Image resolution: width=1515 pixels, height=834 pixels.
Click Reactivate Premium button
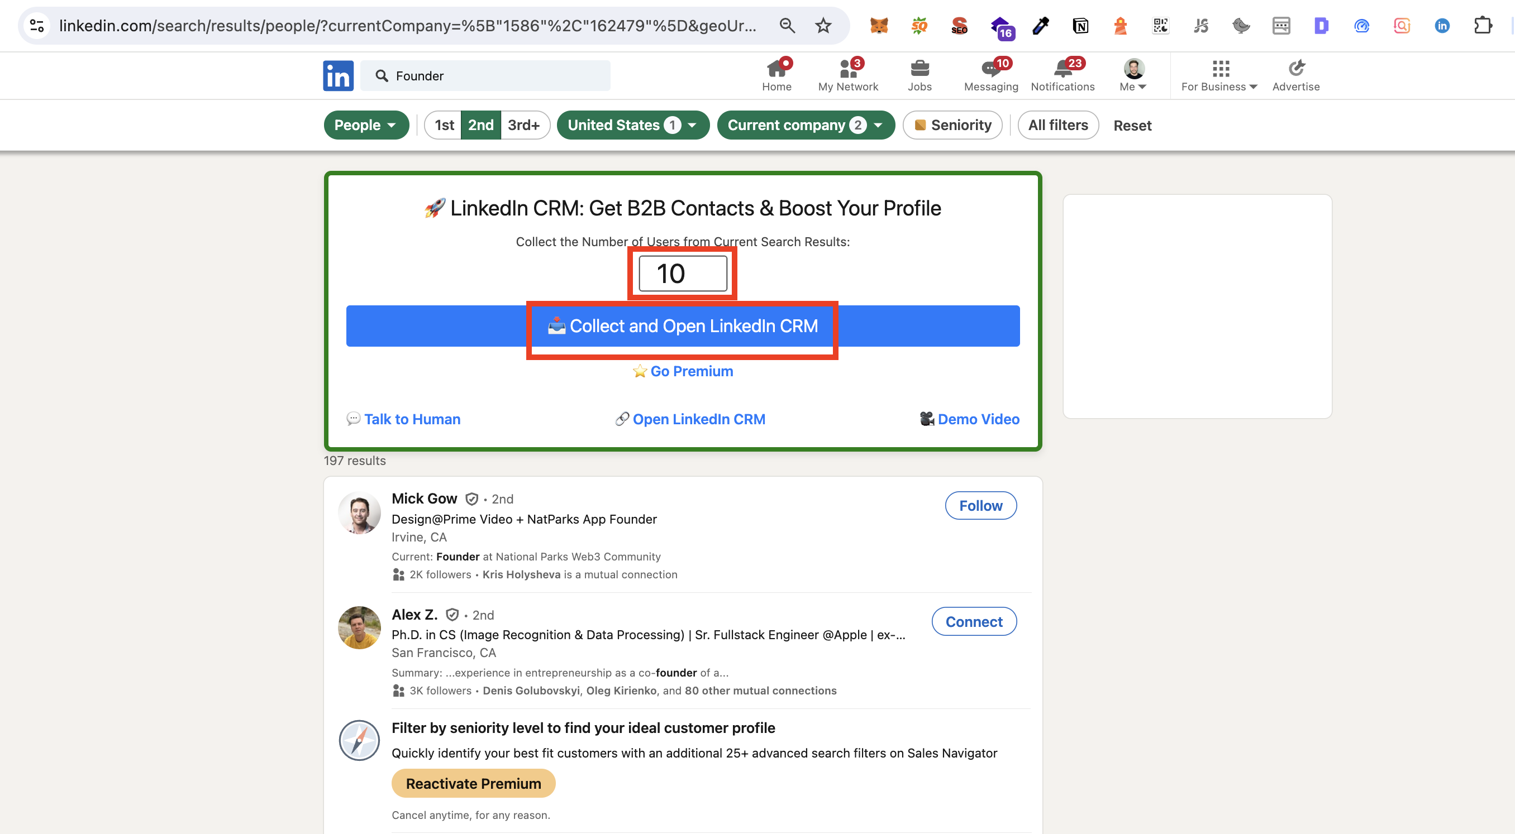tap(473, 783)
